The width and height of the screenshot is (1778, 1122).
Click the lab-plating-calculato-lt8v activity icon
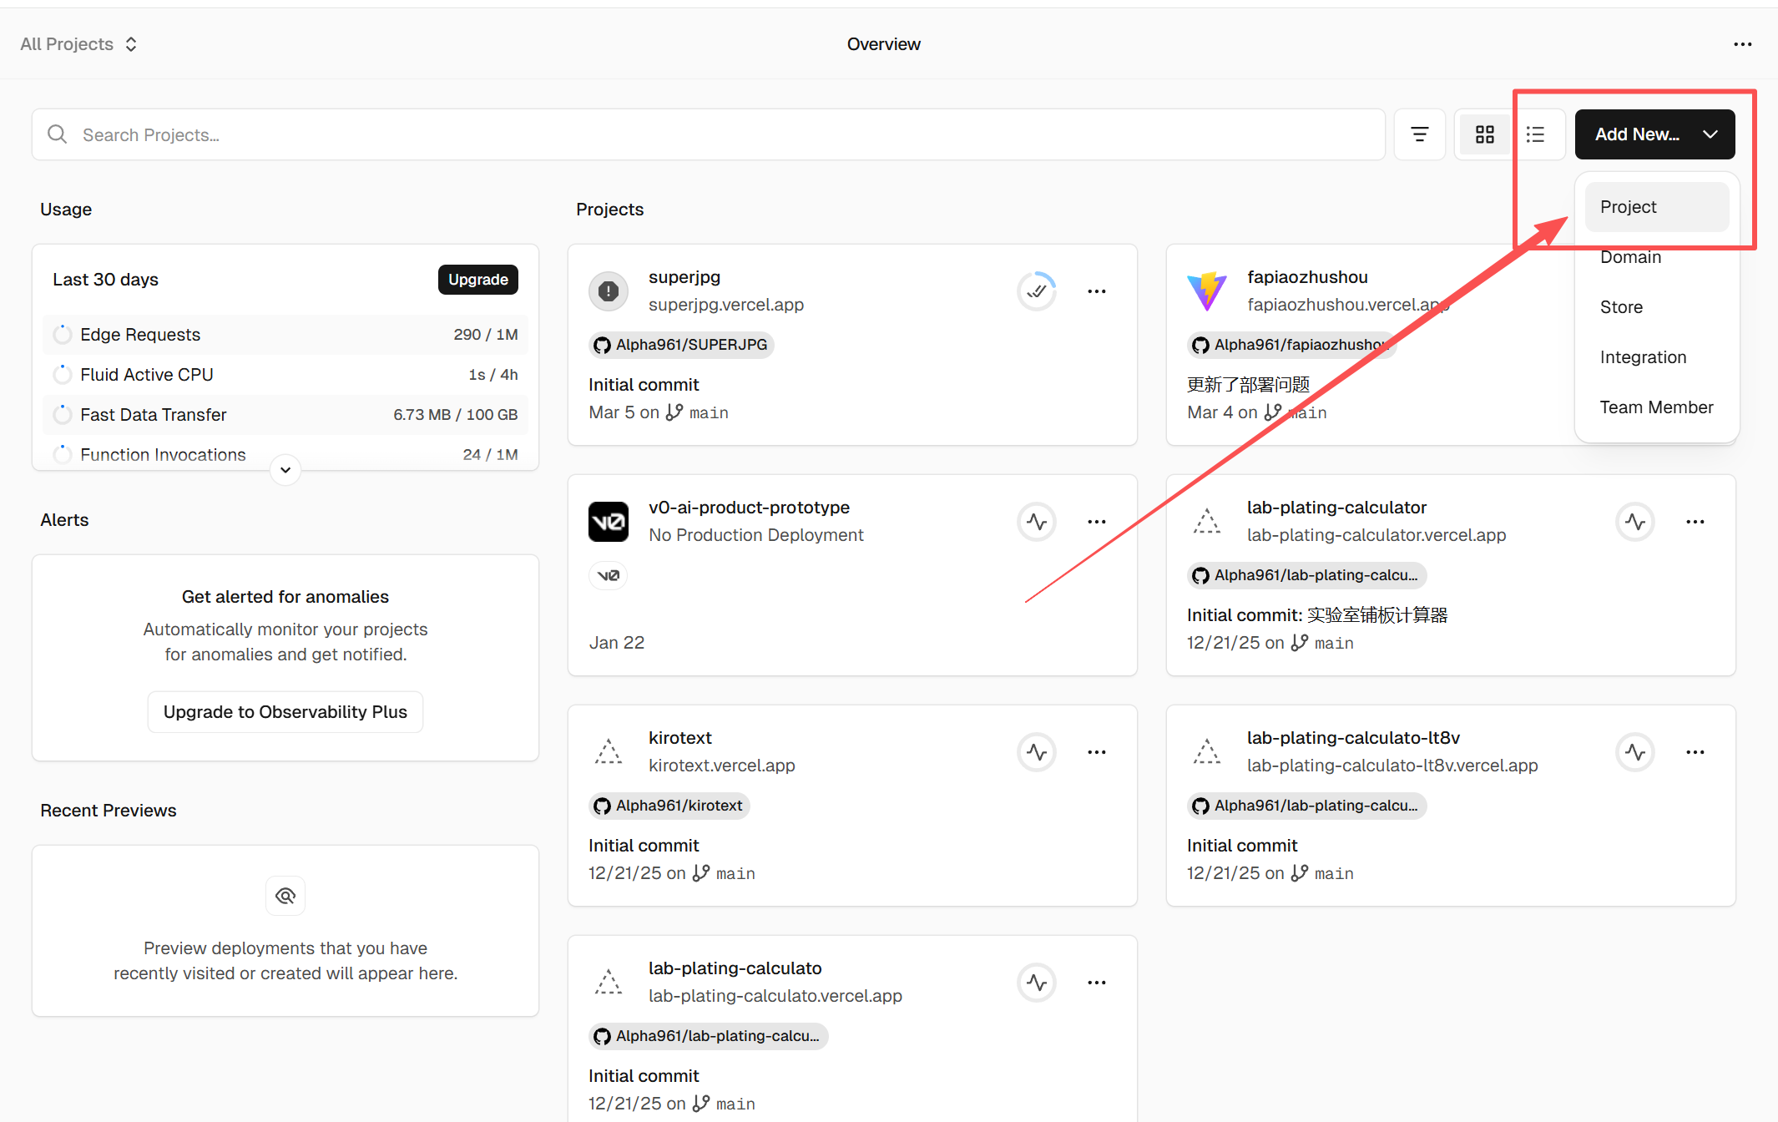[1635, 752]
